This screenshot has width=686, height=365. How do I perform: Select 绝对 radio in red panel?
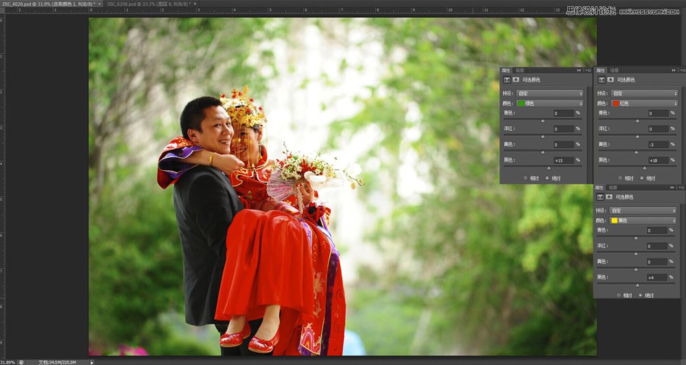[642, 178]
